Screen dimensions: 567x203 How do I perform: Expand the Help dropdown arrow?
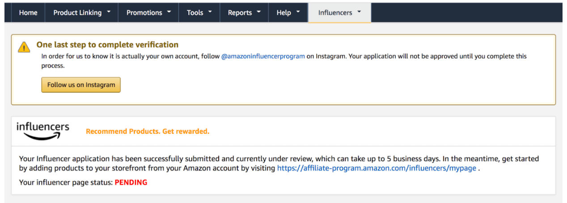tap(298, 12)
